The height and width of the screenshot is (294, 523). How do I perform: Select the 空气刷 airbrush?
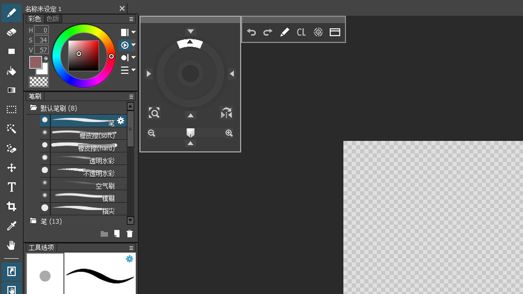pyautogui.click(x=83, y=184)
